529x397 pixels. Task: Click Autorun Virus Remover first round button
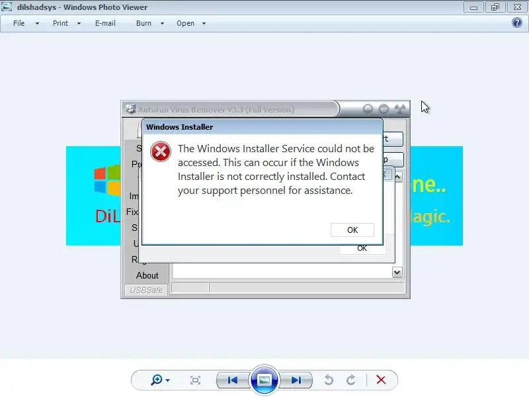point(368,109)
